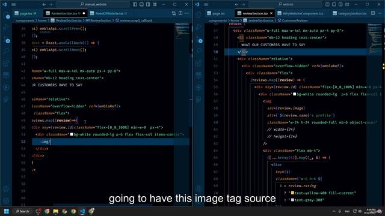Go forward in manual_website window

pos(51,4)
